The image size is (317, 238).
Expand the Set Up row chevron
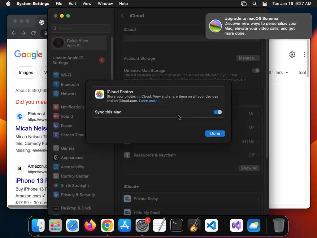258,141
